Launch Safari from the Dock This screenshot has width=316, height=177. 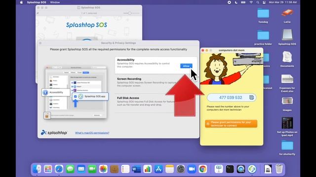(59, 169)
